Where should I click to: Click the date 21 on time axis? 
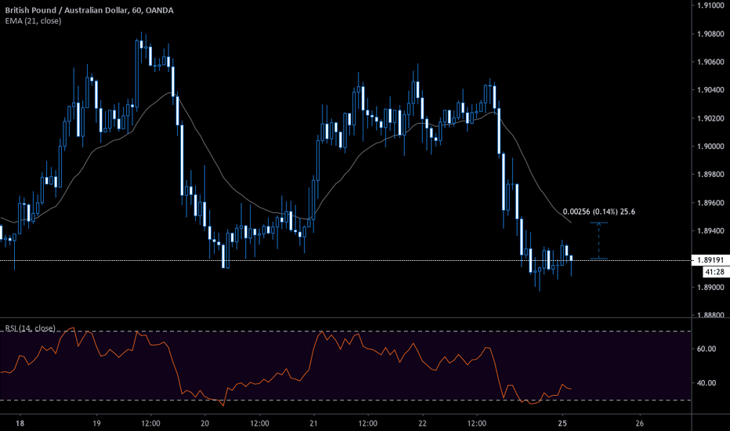tap(313, 422)
